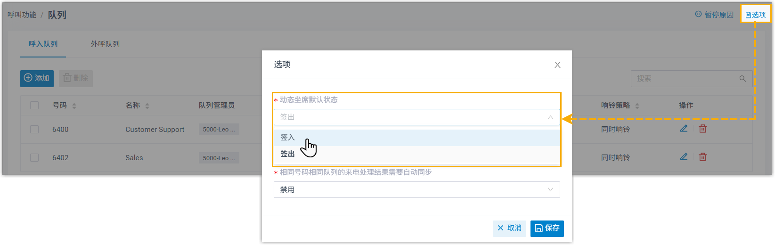Check the box for queue 6402
775x245 pixels.
(x=34, y=157)
